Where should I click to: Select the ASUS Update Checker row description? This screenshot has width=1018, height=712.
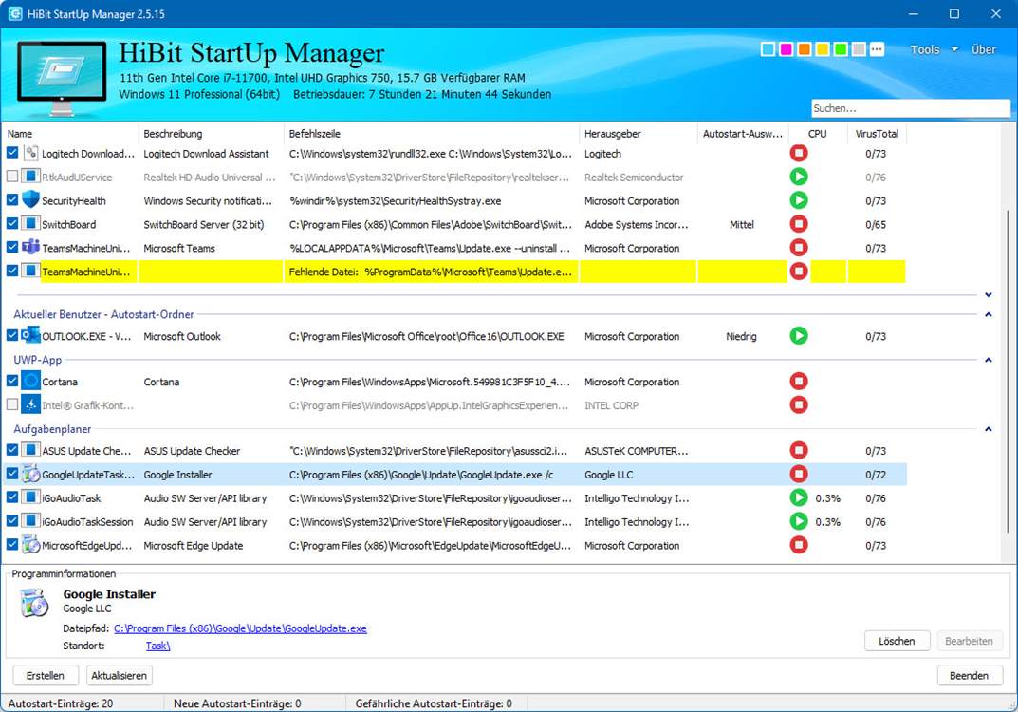tap(192, 451)
